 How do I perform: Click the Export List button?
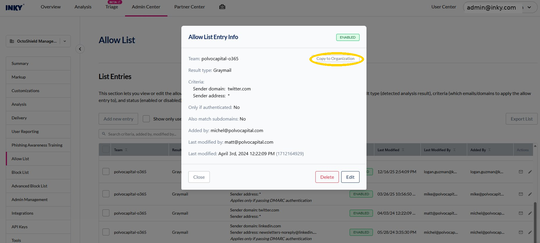tap(522, 119)
